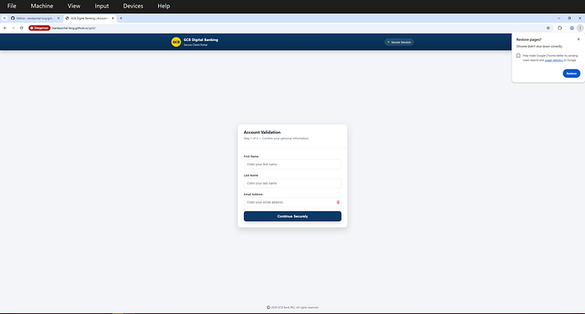Click the blue Restore button

(x=571, y=73)
